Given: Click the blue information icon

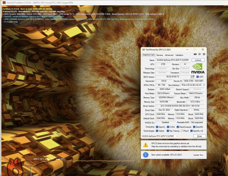Looking at the screenshot, I should coord(146,155).
